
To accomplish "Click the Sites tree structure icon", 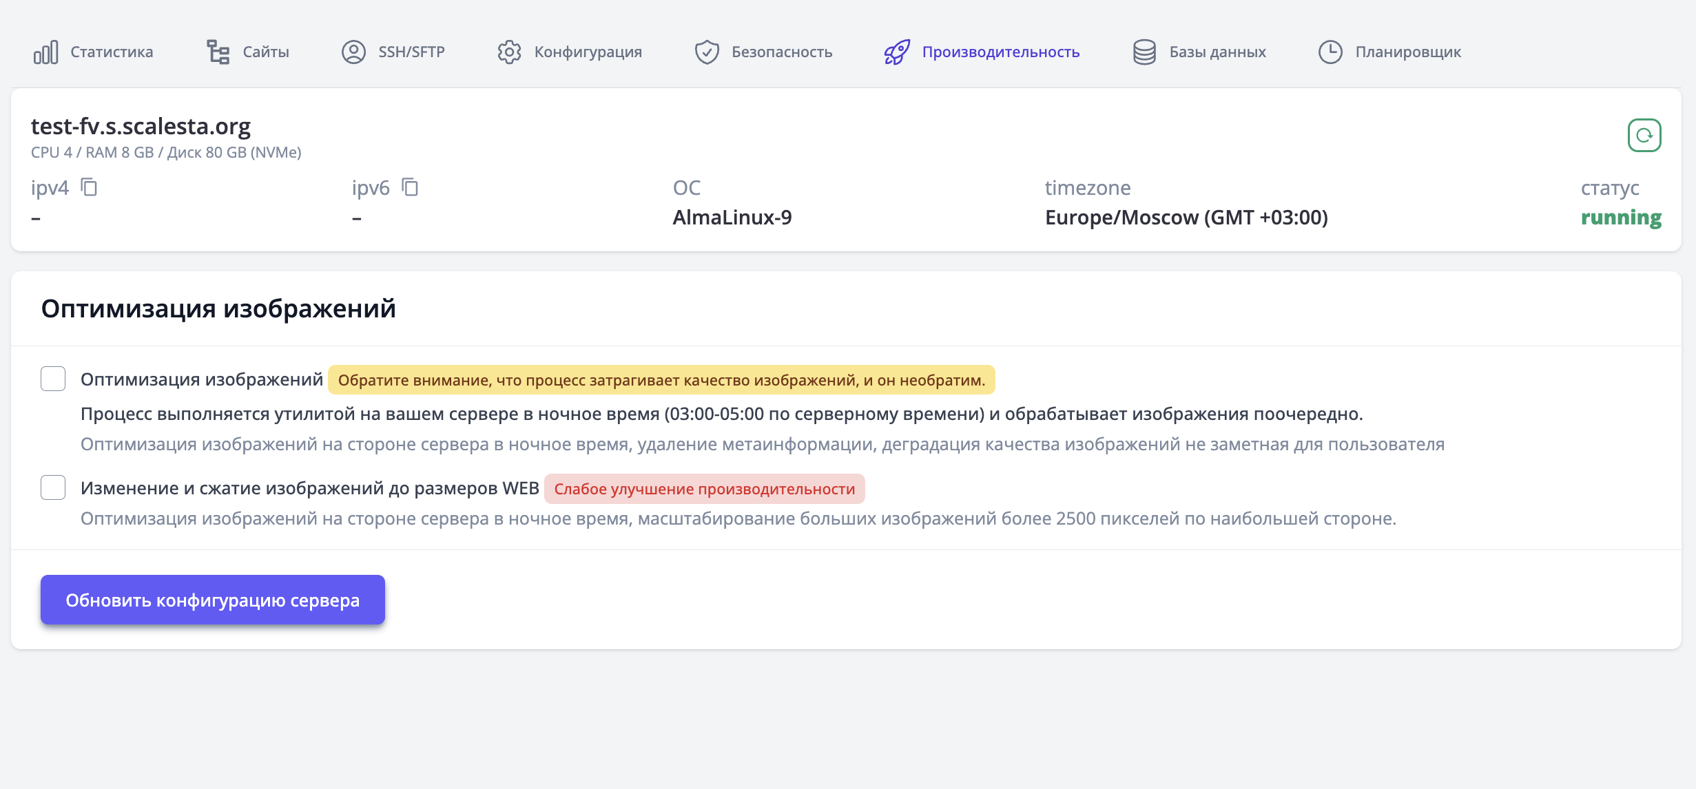I will click(x=218, y=52).
